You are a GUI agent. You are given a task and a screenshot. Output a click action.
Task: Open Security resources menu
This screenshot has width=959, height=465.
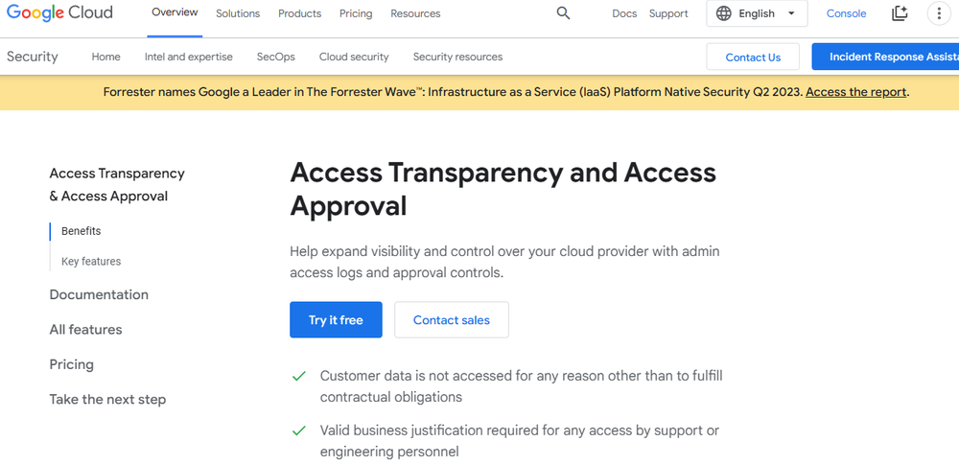point(457,57)
